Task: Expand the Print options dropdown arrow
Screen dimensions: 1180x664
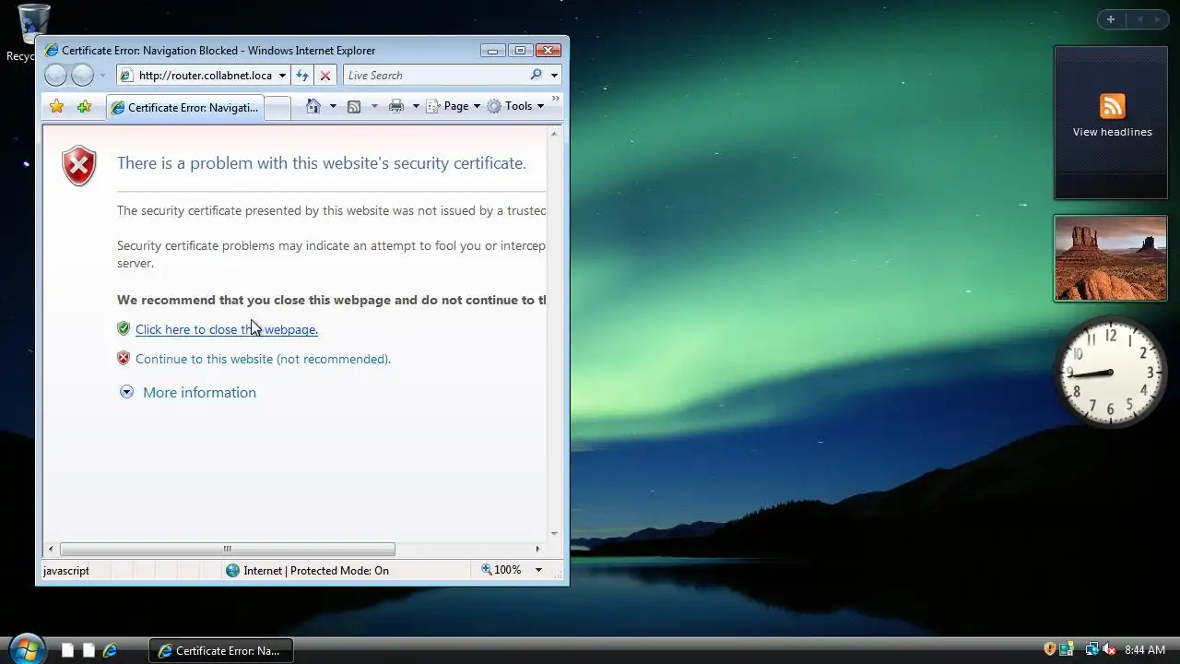Action: coord(416,106)
